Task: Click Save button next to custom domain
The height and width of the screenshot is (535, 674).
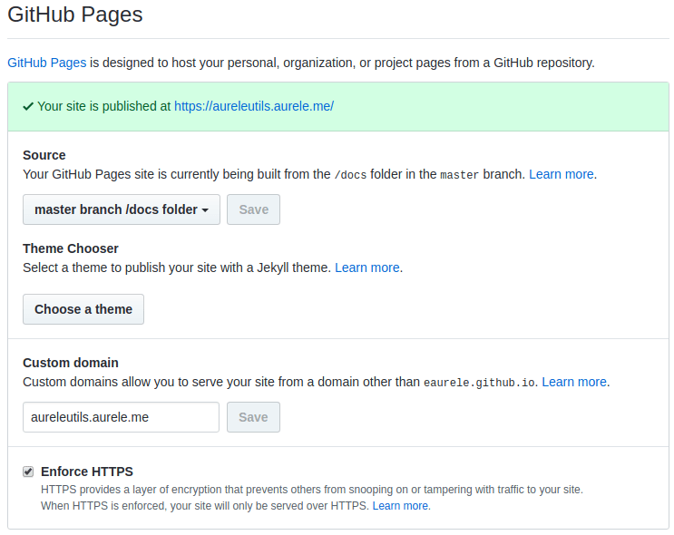Action: coord(254,417)
